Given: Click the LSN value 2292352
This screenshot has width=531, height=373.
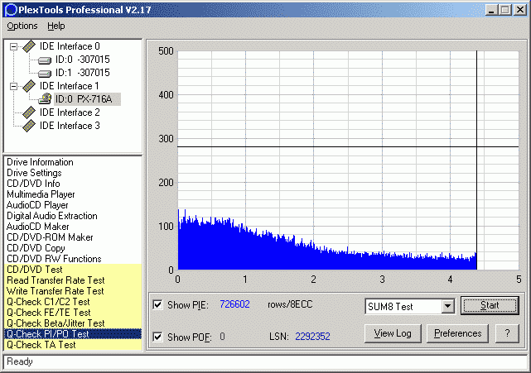Looking at the screenshot, I should click(x=312, y=337).
